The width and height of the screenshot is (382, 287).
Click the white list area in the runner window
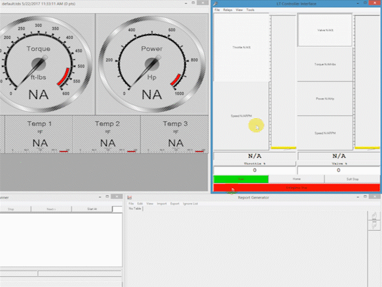[61, 240]
